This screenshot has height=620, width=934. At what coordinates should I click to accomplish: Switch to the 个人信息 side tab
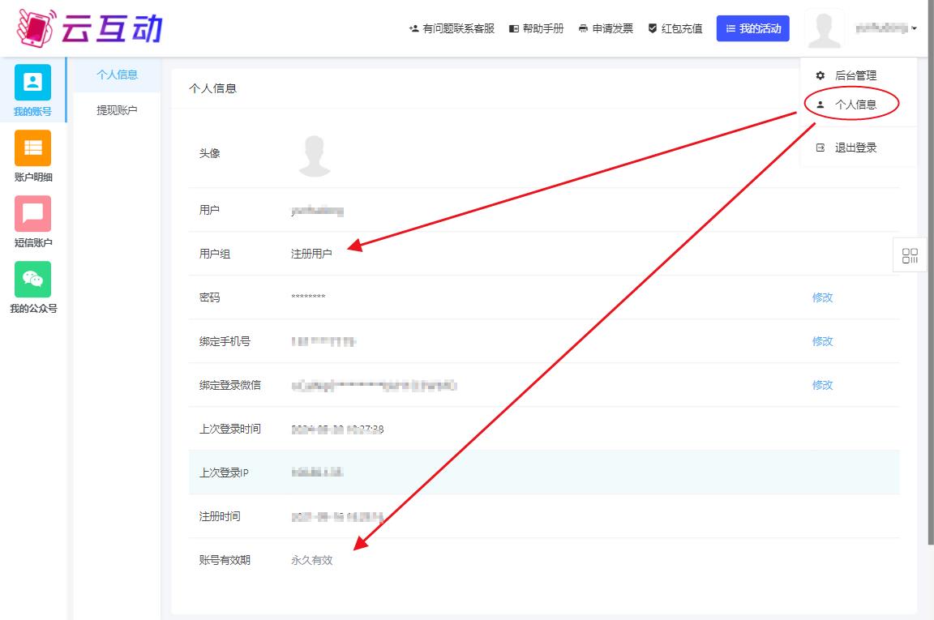point(117,75)
